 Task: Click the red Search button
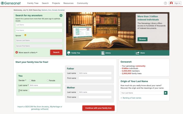(56, 52)
